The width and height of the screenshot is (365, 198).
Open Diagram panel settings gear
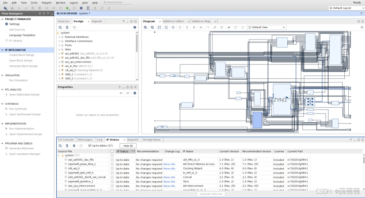362,27
